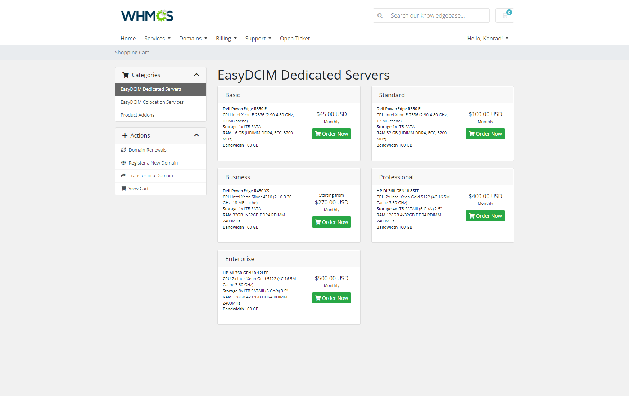Go to Home in navigation bar

tap(128, 39)
